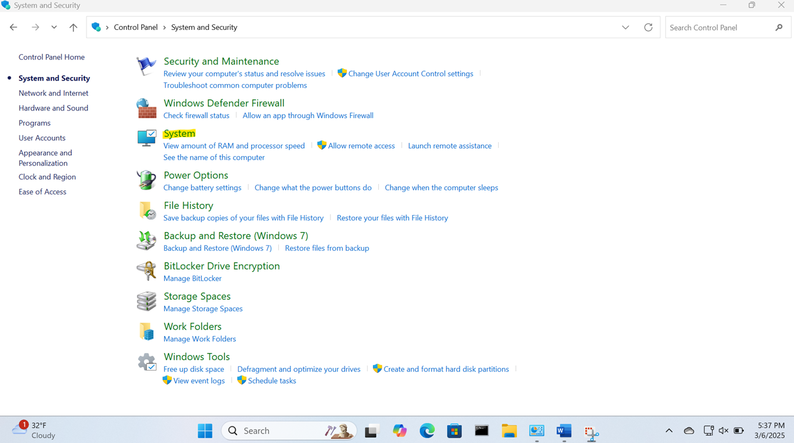Open the Terminal from the taskbar
Viewport: 794px width, 443px height.
(x=482, y=431)
